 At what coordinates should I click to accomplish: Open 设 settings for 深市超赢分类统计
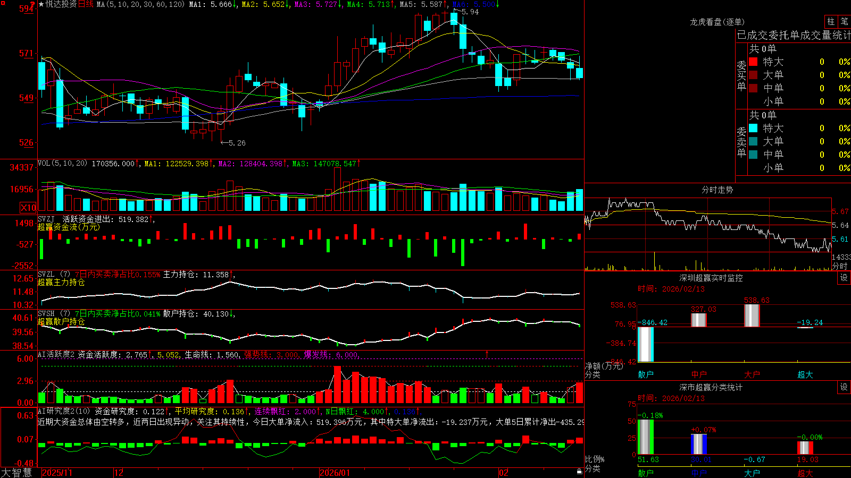844,387
